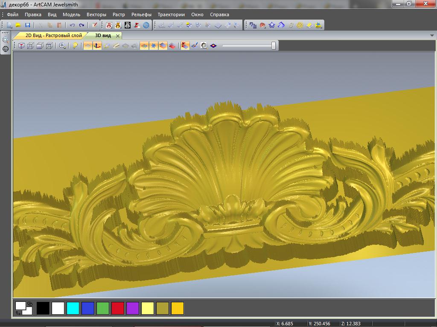
Task: Select the blue color swatch
Action: click(x=88, y=308)
